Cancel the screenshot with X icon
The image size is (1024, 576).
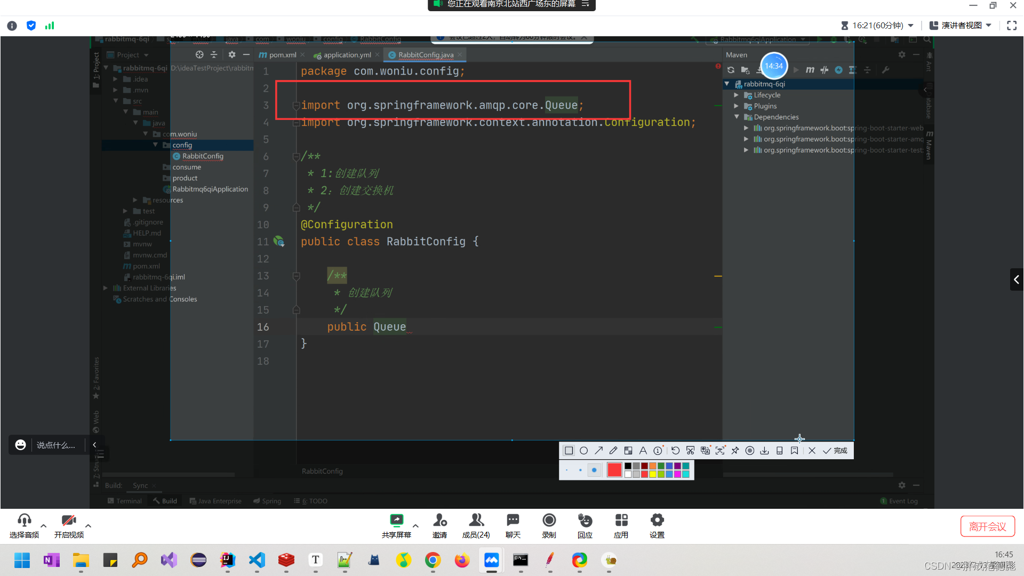coord(812,451)
